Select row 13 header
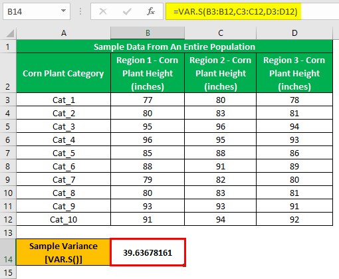The height and width of the screenshot is (279, 339). point(8,232)
